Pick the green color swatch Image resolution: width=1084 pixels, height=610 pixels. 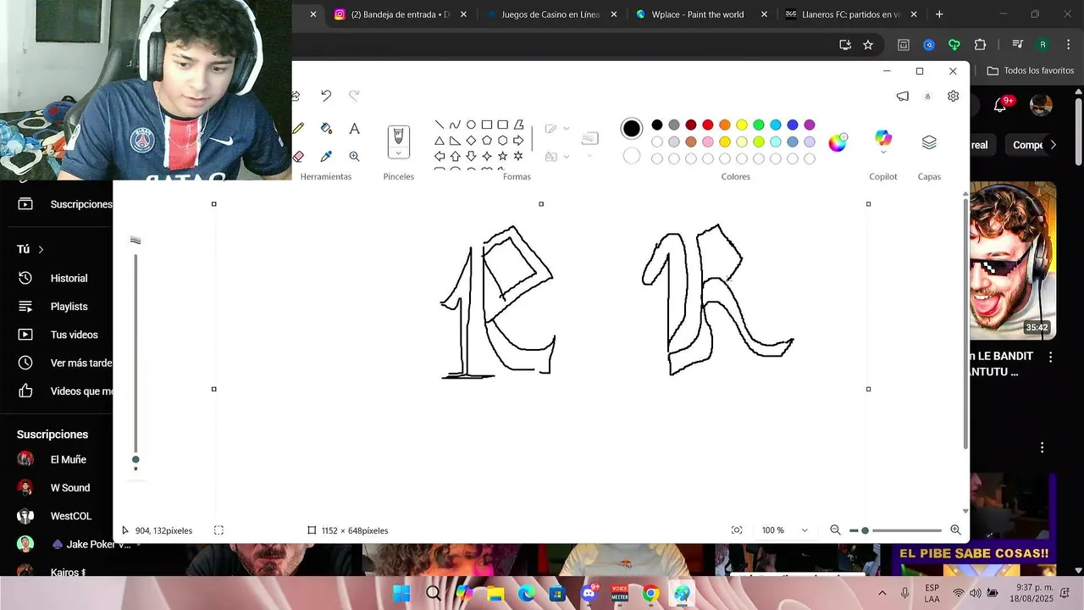click(759, 125)
